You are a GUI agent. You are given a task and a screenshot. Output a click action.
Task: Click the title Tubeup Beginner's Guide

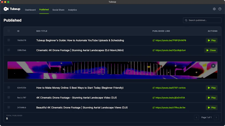[x=80, y=40]
